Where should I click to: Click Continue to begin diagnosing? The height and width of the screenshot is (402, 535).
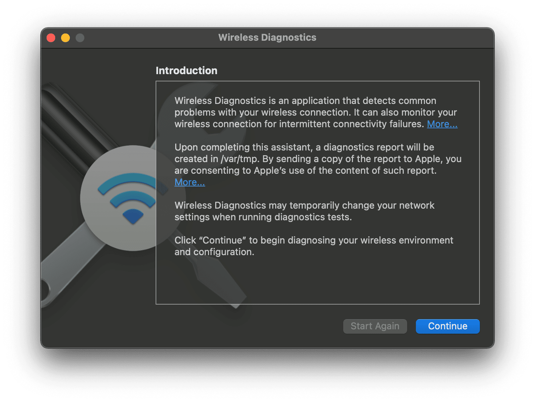pyautogui.click(x=447, y=326)
